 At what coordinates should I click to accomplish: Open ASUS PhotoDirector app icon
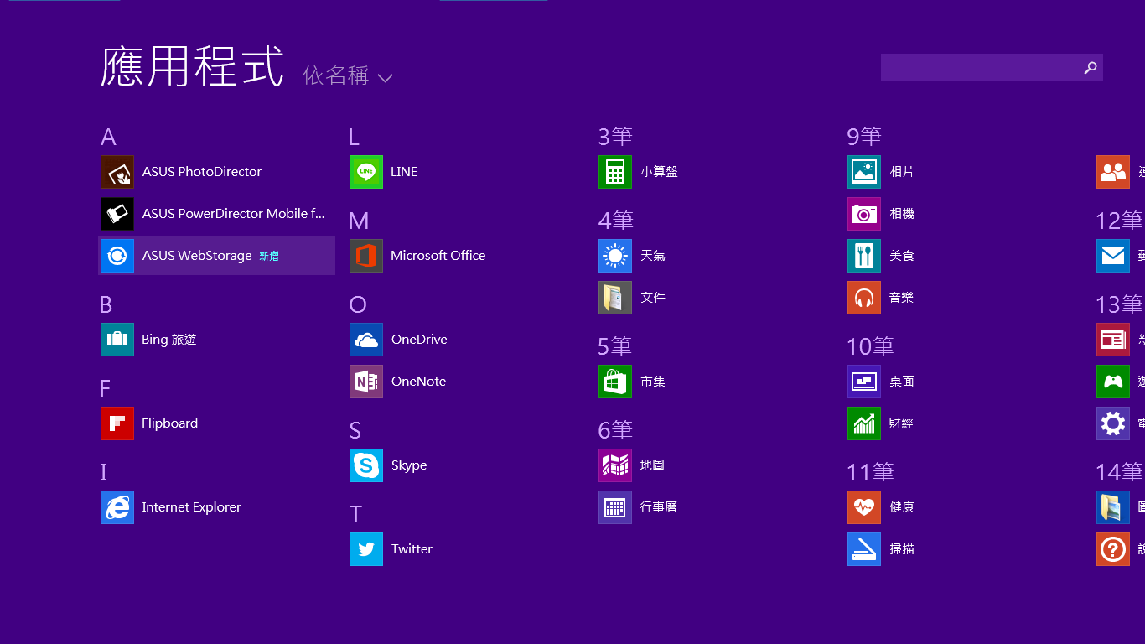click(117, 172)
